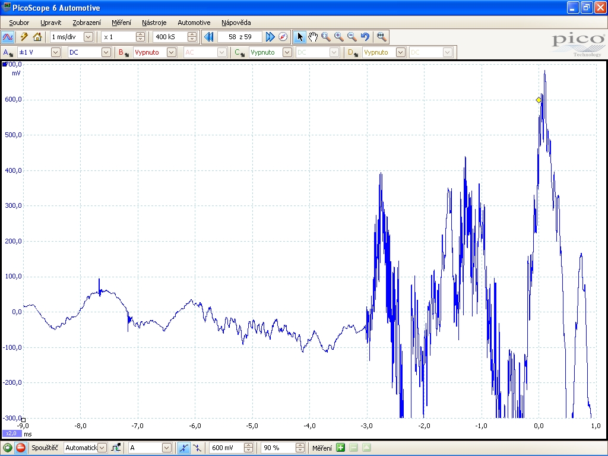
Task: Toggle the red stop capture button
Action: coord(21,448)
